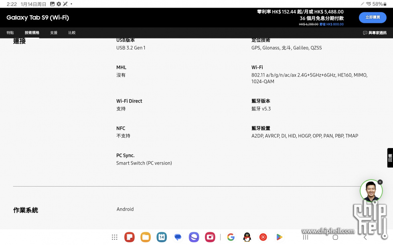Image resolution: width=393 pixels, height=245 pixels.
Task: Launch YouTube Music from the taskbar
Action: pos(263,237)
